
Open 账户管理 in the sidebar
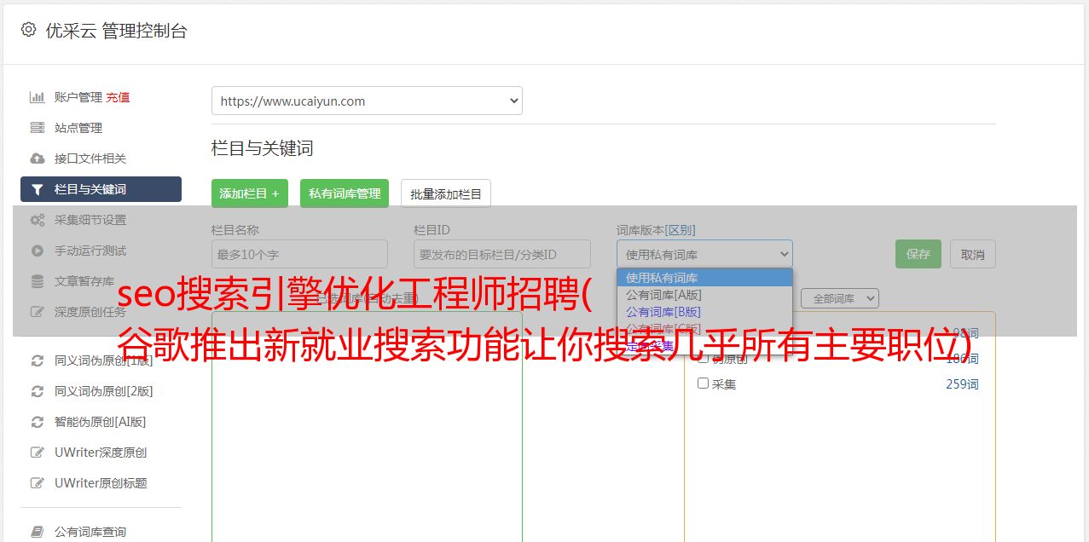[78, 97]
